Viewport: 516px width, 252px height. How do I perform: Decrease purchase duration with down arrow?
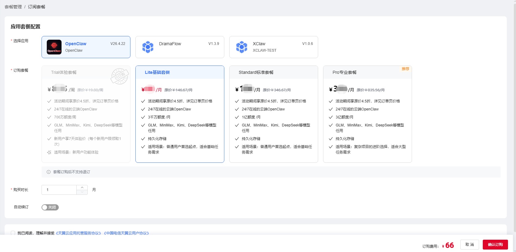pyautogui.click(x=82, y=192)
